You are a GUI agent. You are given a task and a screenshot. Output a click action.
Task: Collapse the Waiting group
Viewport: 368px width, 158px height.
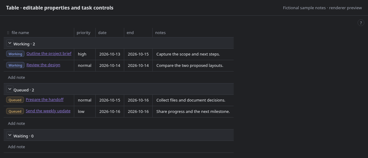(10, 135)
